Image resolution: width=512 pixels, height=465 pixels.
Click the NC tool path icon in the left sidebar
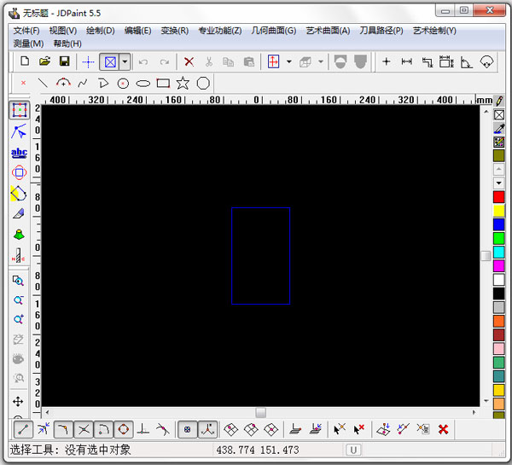click(19, 255)
